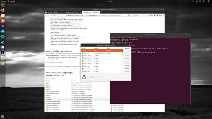Screen dimensions: 212x119
Task: Click the About button
Action: coord(127,72)
